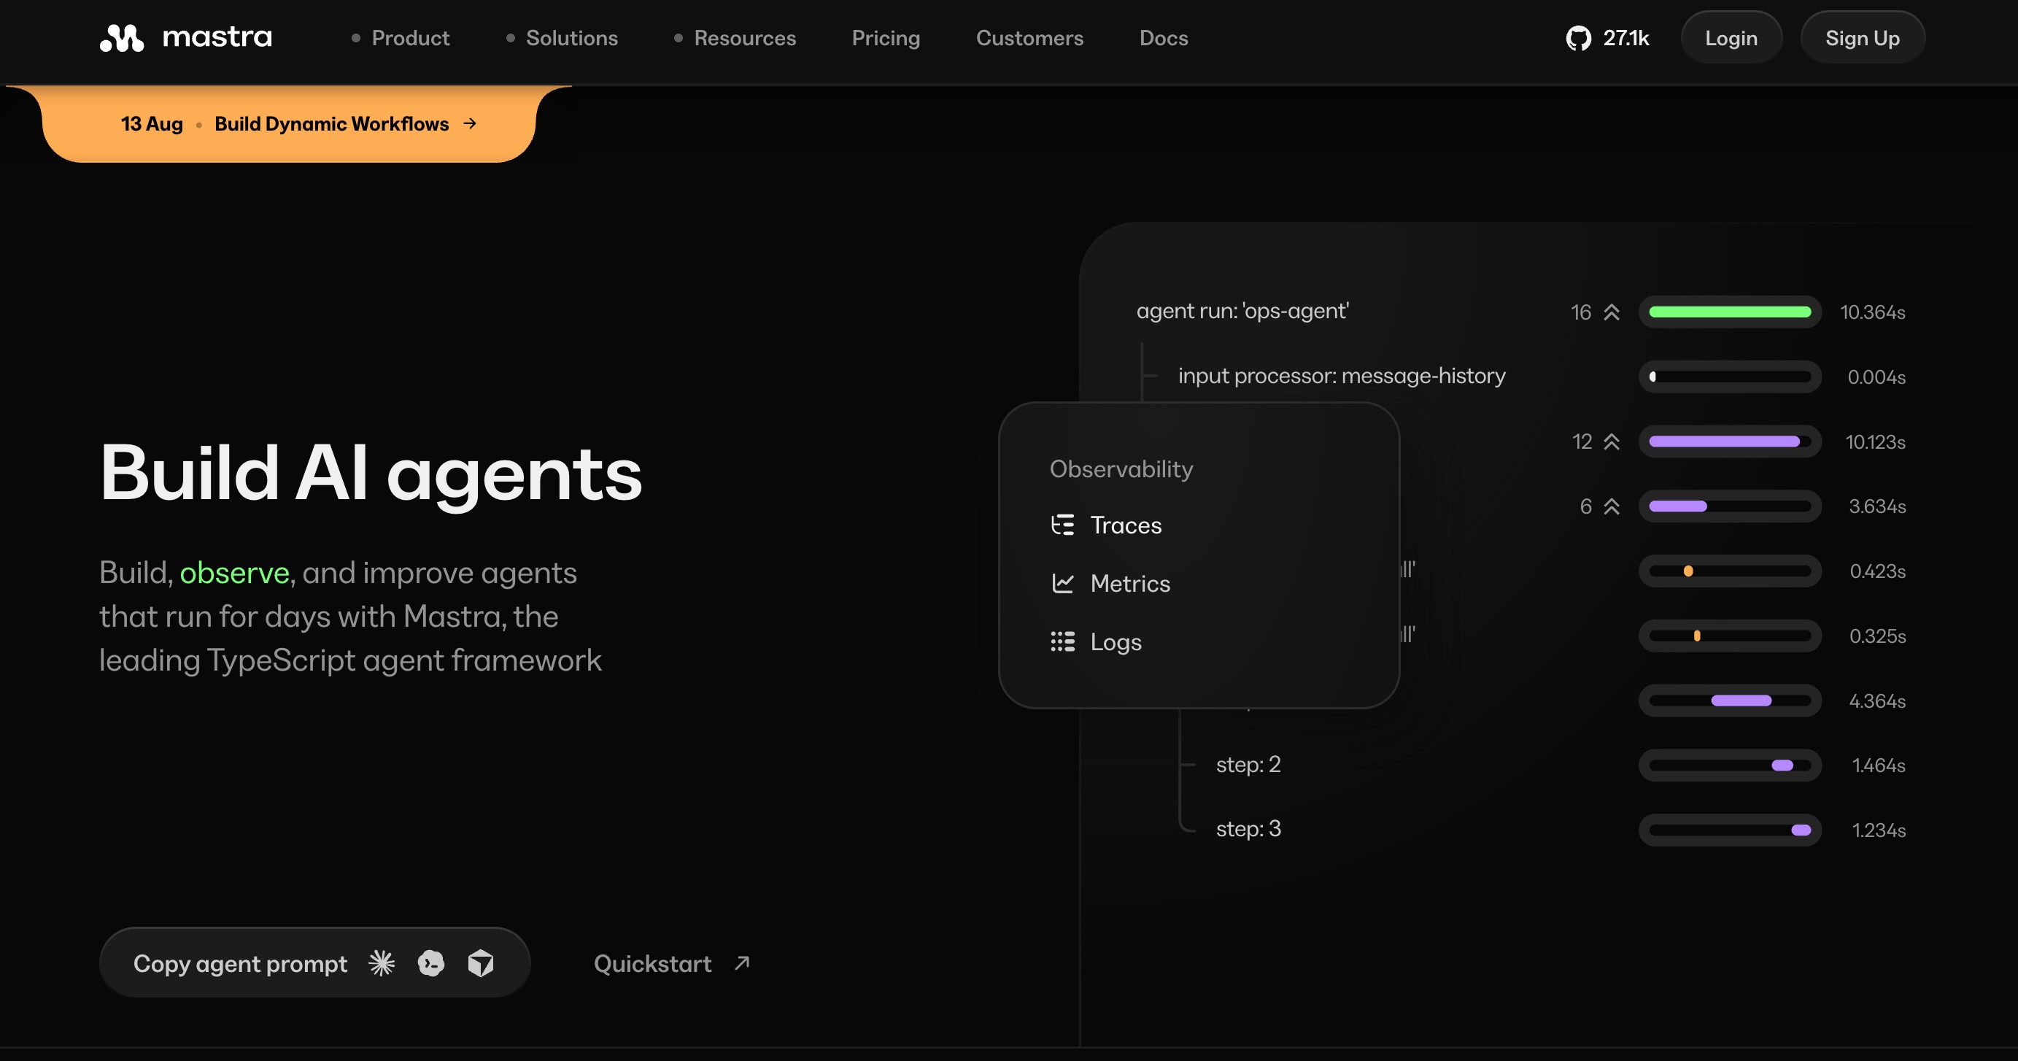Collapse the ops-agent run with 16 children

coord(1611,312)
